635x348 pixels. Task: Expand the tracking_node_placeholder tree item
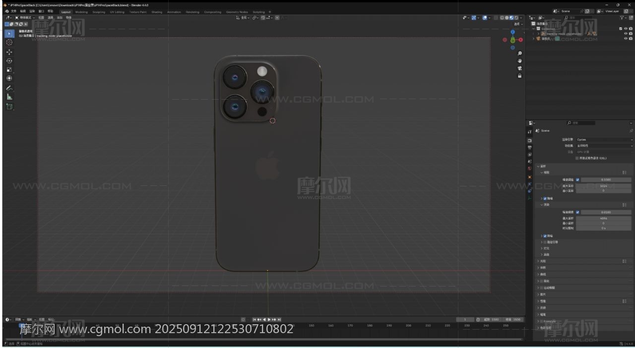pyautogui.click(x=539, y=34)
